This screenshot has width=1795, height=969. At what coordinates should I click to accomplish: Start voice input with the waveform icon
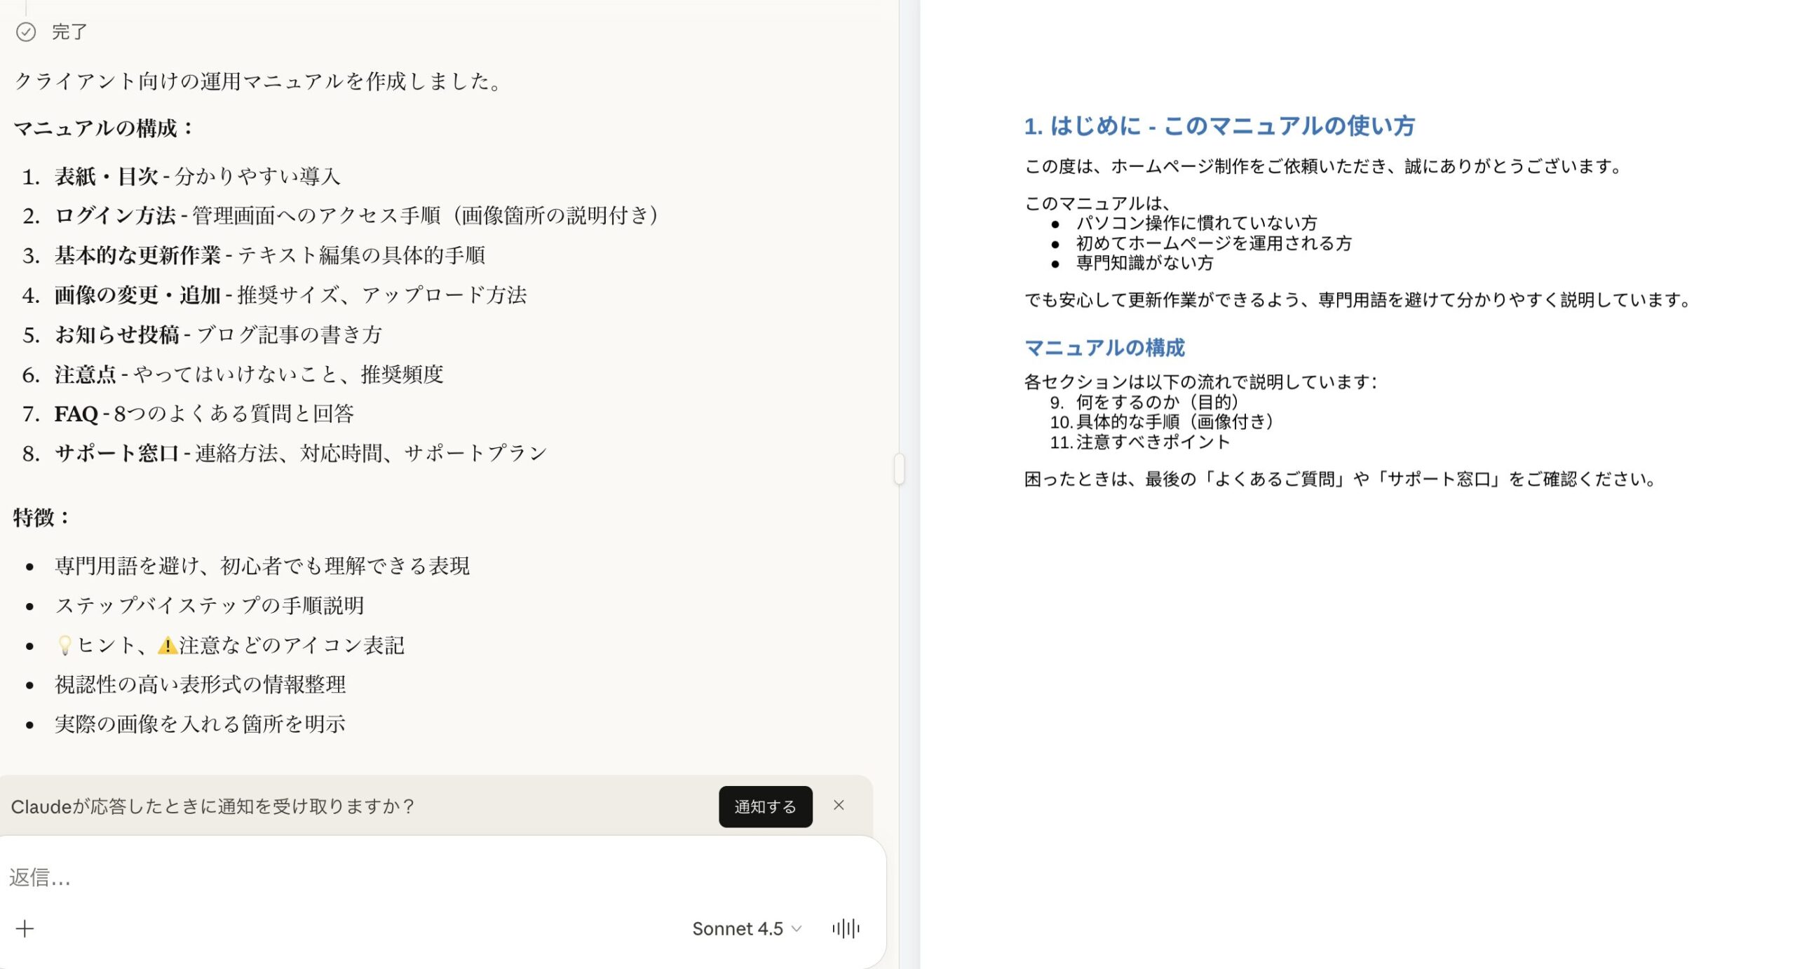(846, 928)
